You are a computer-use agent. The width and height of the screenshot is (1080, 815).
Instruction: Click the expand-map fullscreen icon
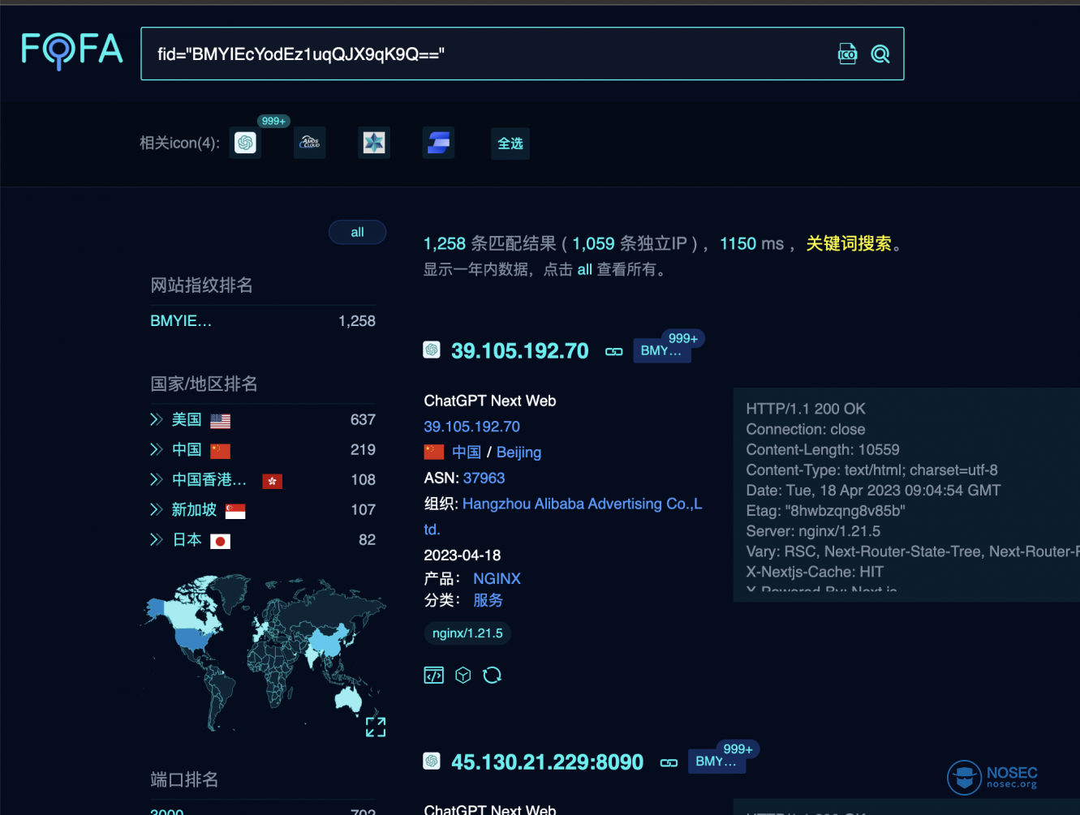pyautogui.click(x=376, y=727)
